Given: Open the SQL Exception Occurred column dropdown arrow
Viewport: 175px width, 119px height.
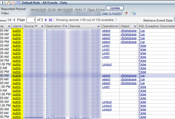Looking at the screenshot, I should pyautogui.click(x=174, y=26).
